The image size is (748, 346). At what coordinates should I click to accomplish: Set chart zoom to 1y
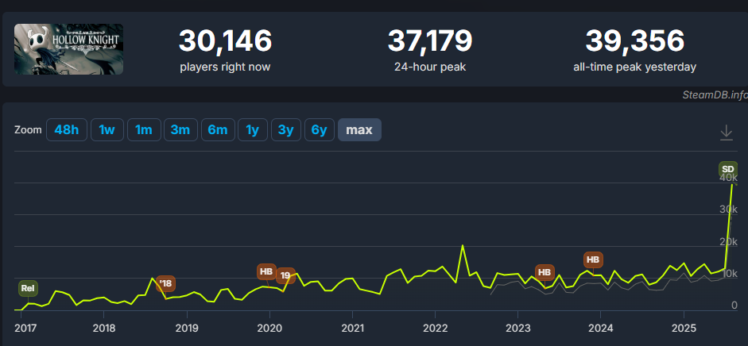252,130
